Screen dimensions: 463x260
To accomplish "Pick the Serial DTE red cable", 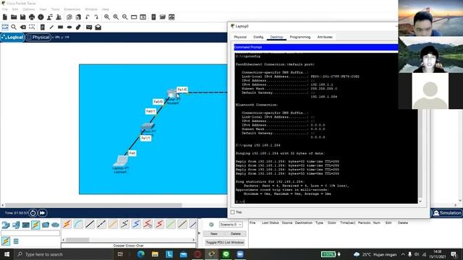I will click(x=159, y=225).
